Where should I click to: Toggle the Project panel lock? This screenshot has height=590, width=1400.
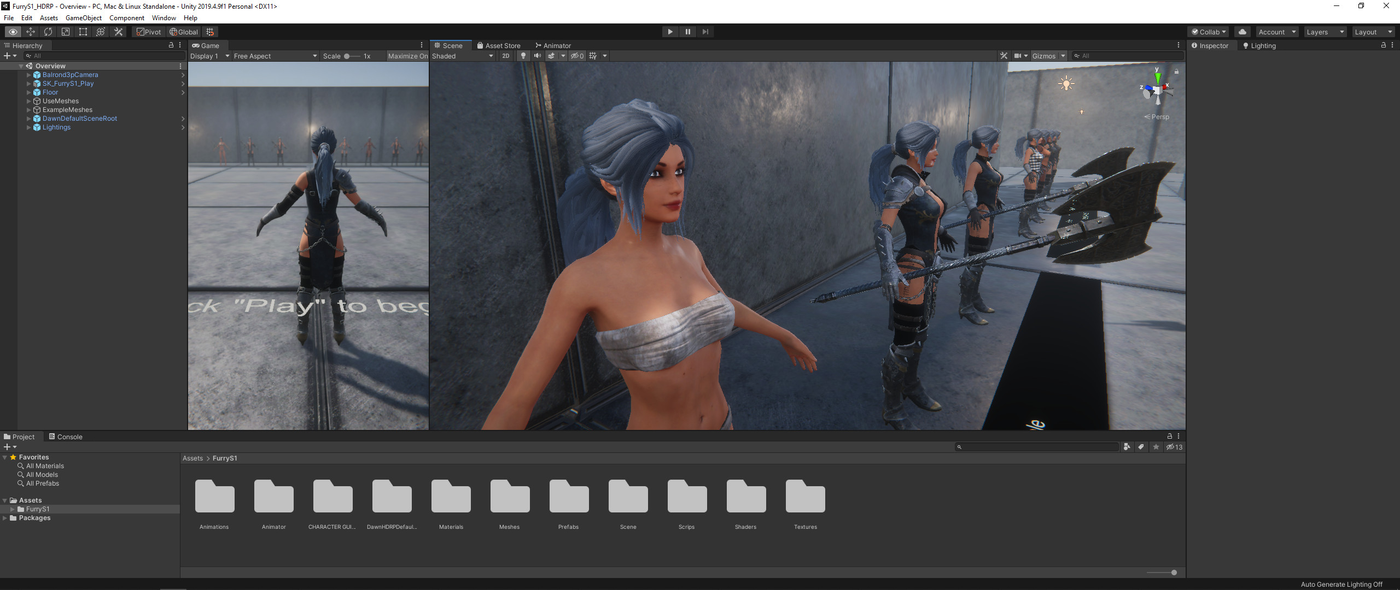pyautogui.click(x=1170, y=436)
